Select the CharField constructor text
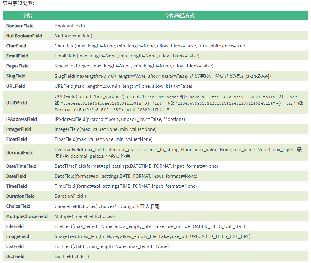Image resolution: width=311 pixels, height=263 pixels. (150, 46)
